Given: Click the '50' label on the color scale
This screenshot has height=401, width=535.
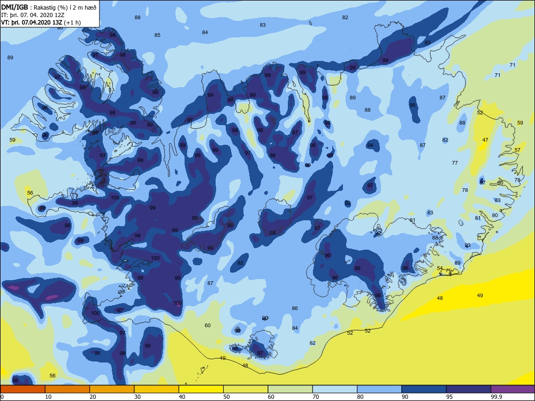Looking at the screenshot, I should (226, 397).
